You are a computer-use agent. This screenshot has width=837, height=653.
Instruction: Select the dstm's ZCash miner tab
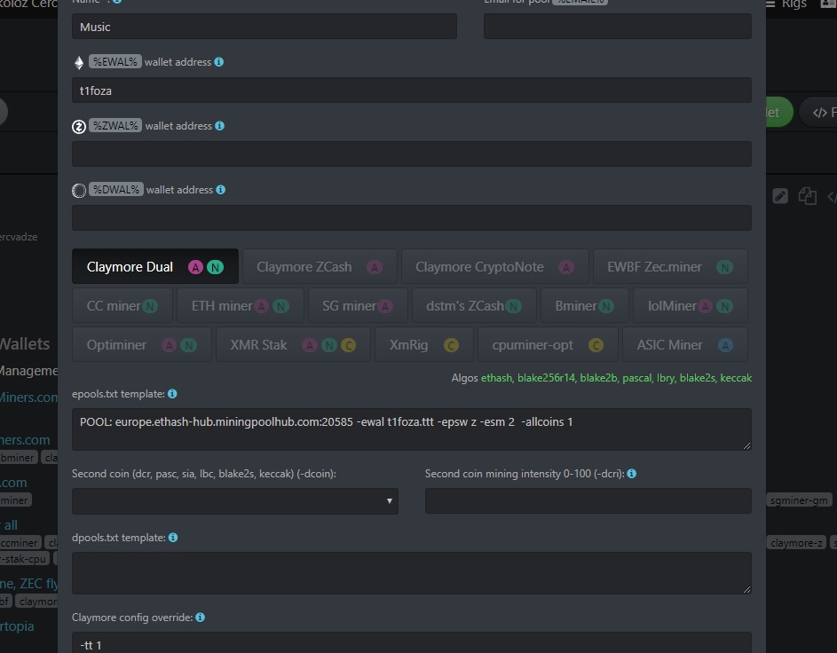click(x=474, y=306)
